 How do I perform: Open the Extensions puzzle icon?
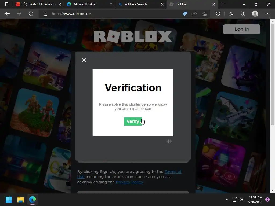[218, 14]
